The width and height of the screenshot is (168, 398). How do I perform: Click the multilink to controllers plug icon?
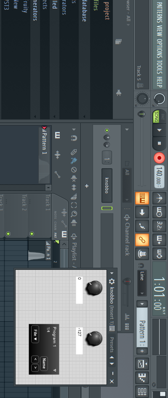coord(142,253)
